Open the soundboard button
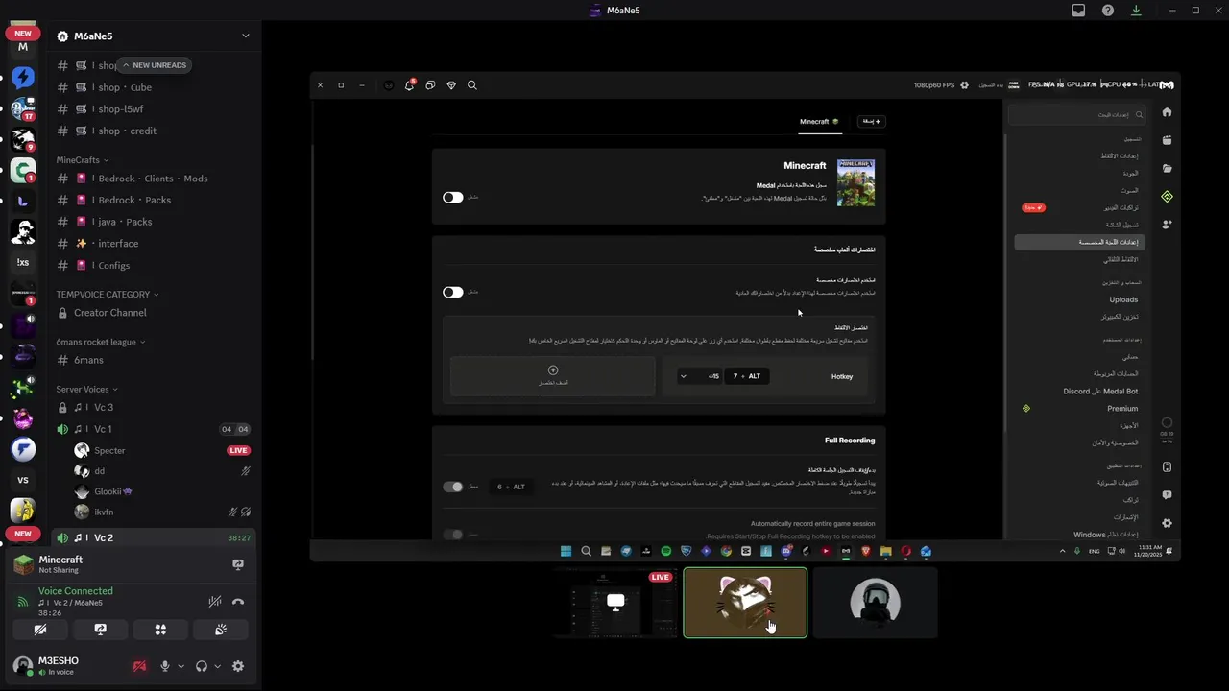The height and width of the screenshot is (691, 1229). click(x=220, y=630)
